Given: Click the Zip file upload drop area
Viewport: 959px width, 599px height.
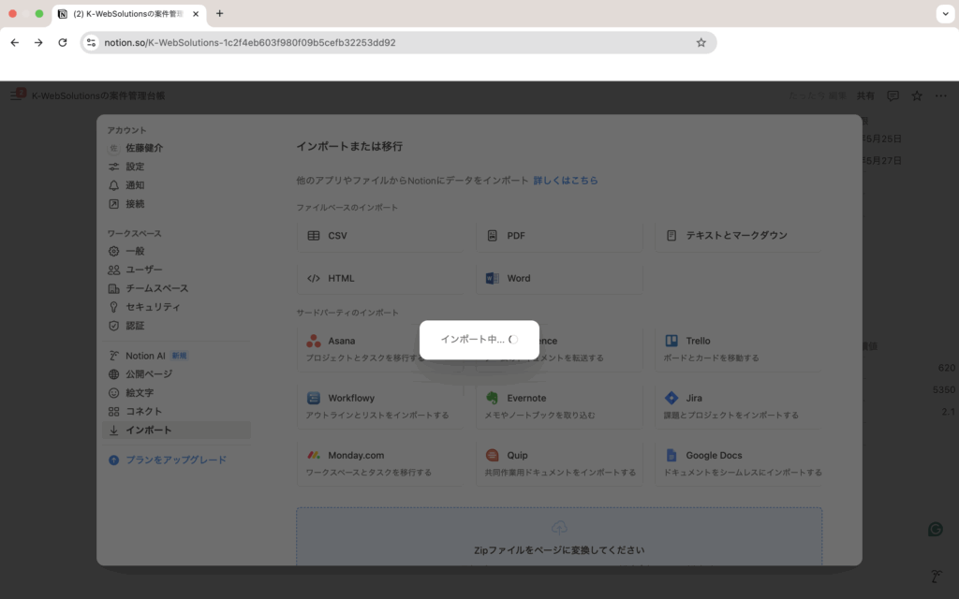Looking at the screenshot, I should (559, 537).
